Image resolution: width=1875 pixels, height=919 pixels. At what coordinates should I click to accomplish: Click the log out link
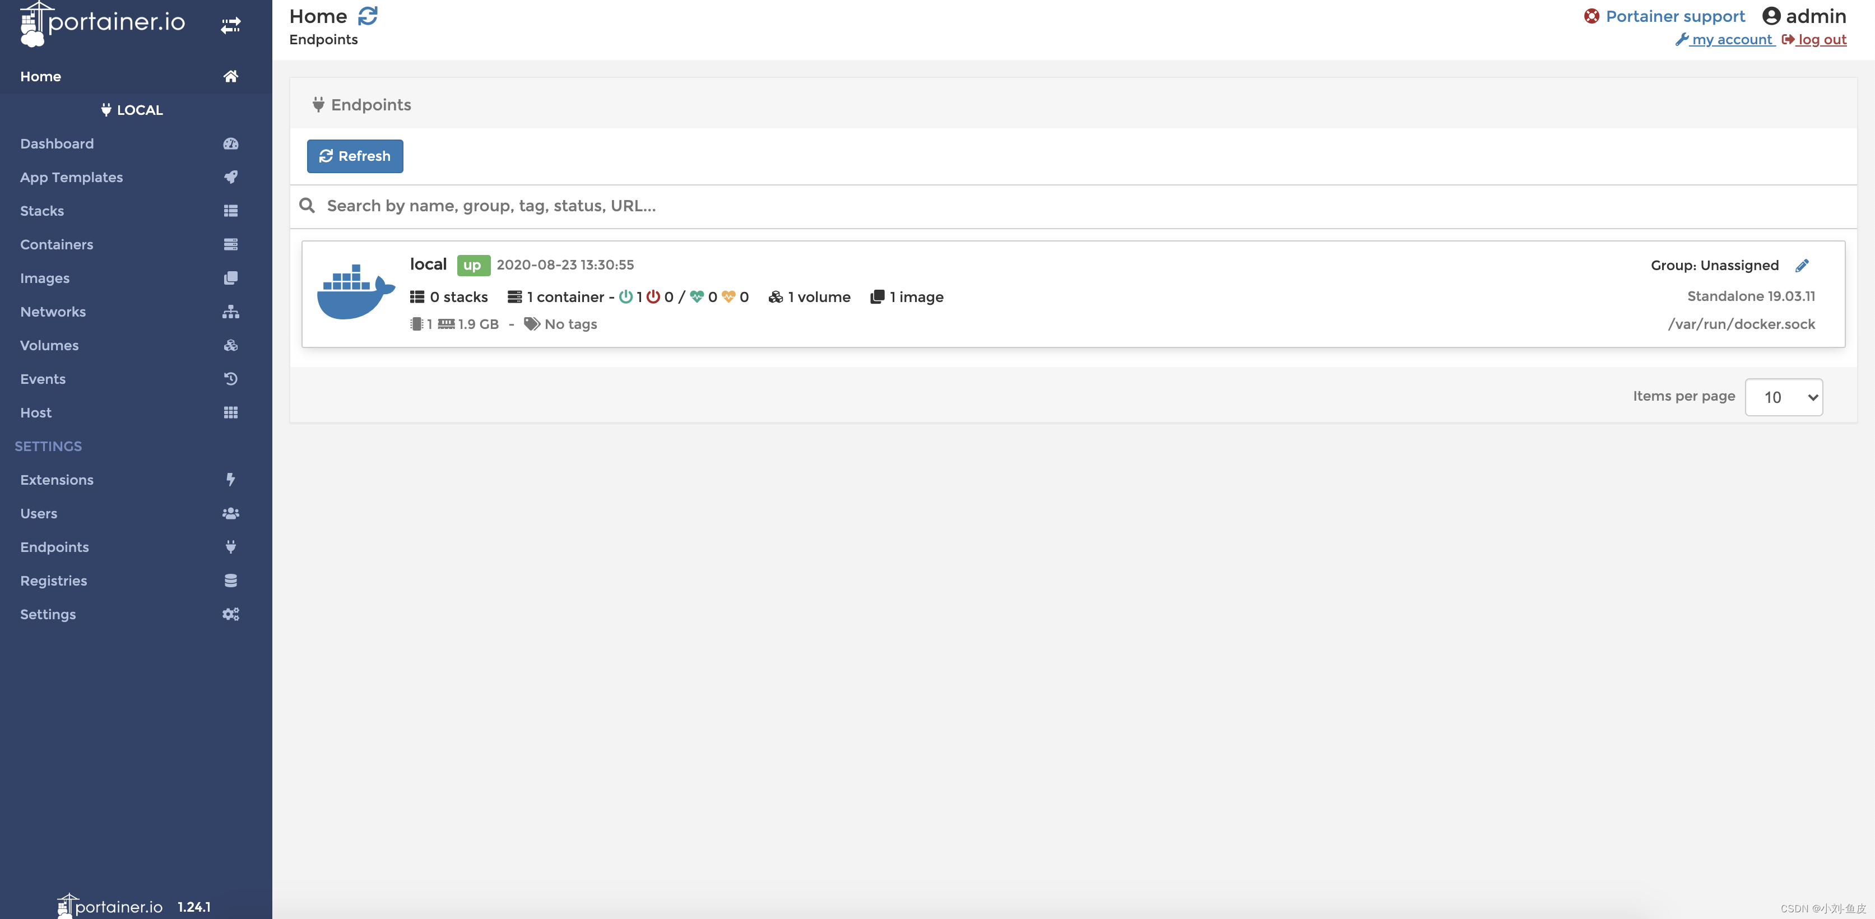pyautogui.click(x=1821, y=39)
